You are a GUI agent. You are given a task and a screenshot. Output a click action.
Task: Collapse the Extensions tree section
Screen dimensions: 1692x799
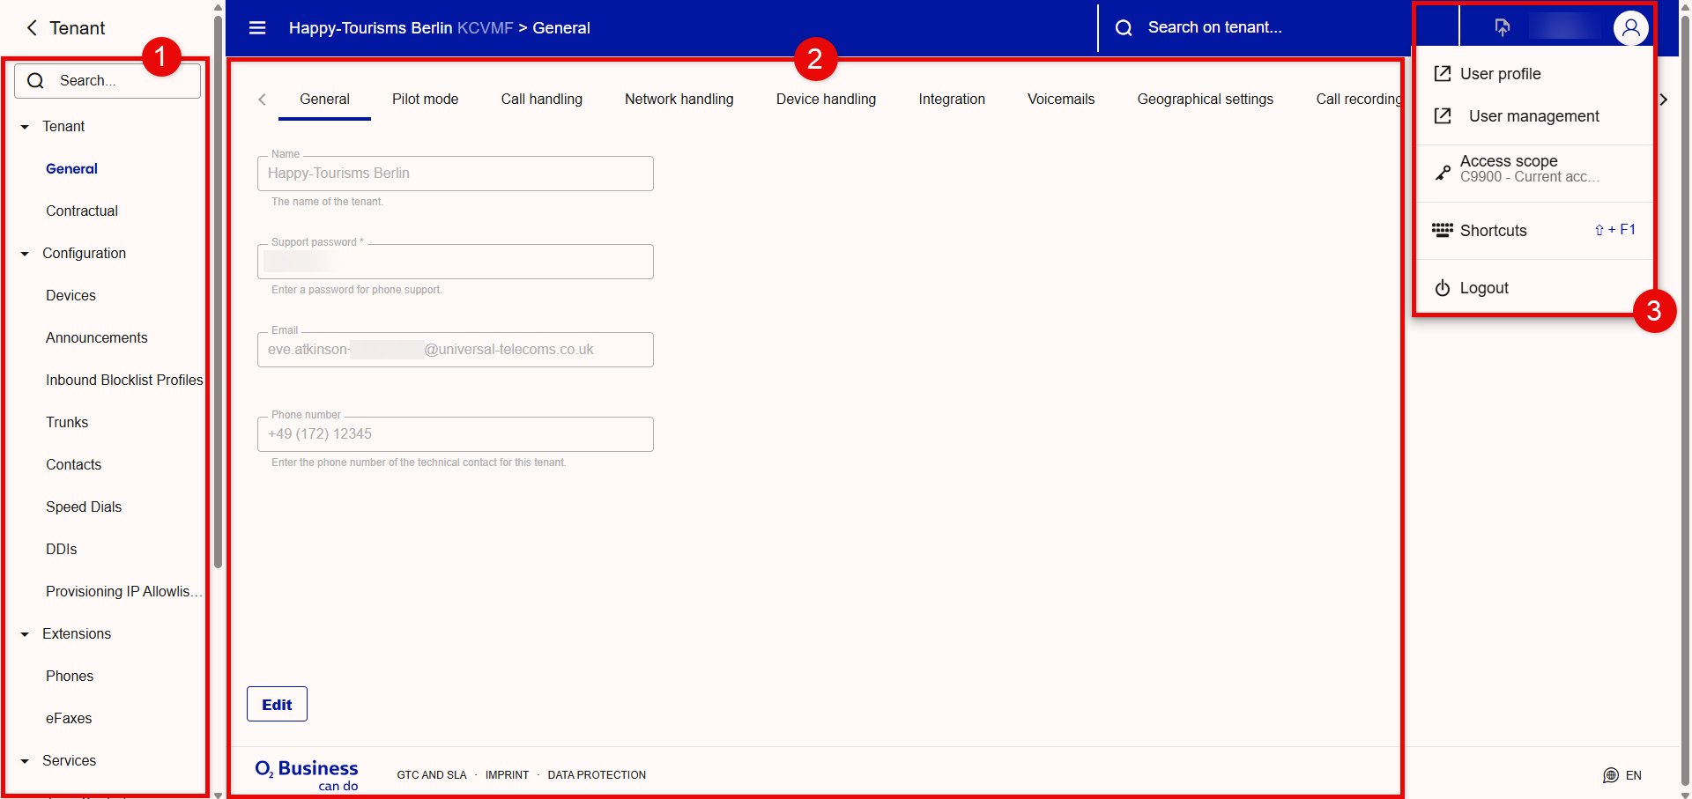(x=25, y=634)
